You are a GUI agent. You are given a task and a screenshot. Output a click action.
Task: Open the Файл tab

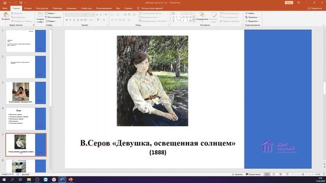pos(5,8)
